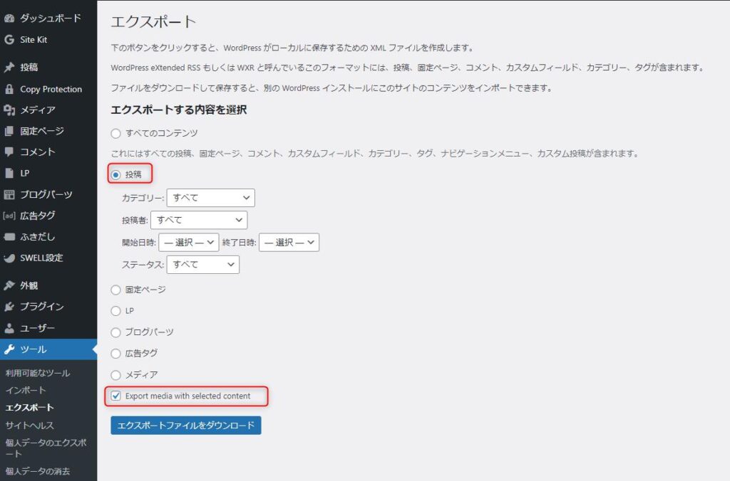Screen dimensions: 730x481
Task: Click the pushpin icon beside 投稿 menu
Action: click(x=9, y=68)
